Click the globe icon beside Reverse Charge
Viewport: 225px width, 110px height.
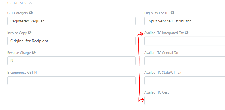[34, 52]
